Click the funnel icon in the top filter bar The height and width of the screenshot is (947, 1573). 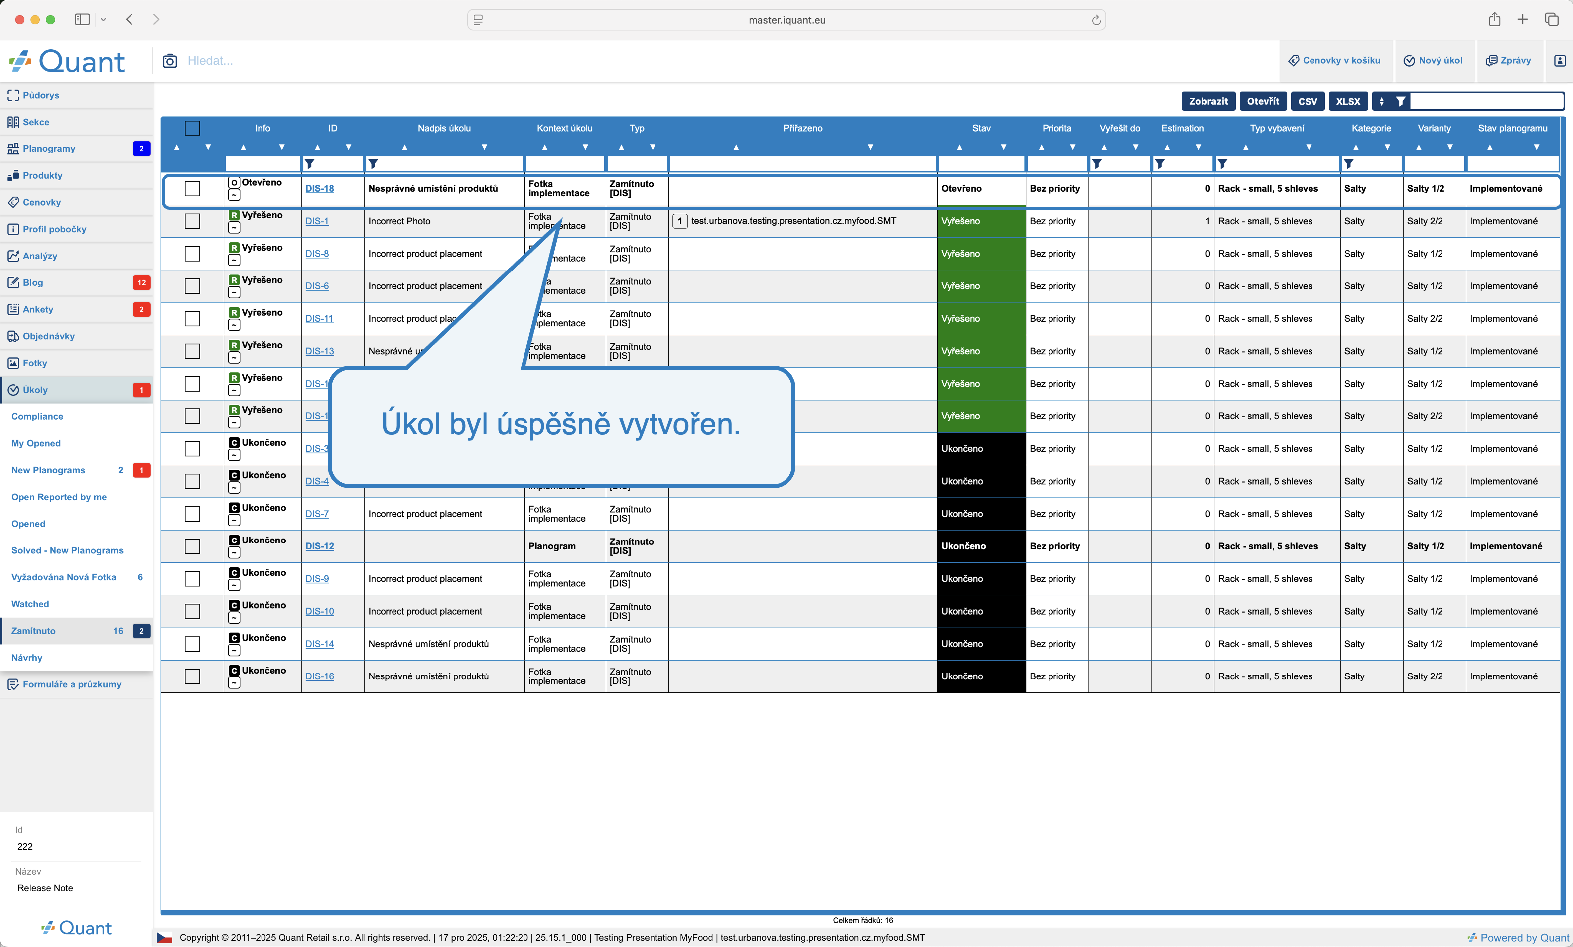1401,101
